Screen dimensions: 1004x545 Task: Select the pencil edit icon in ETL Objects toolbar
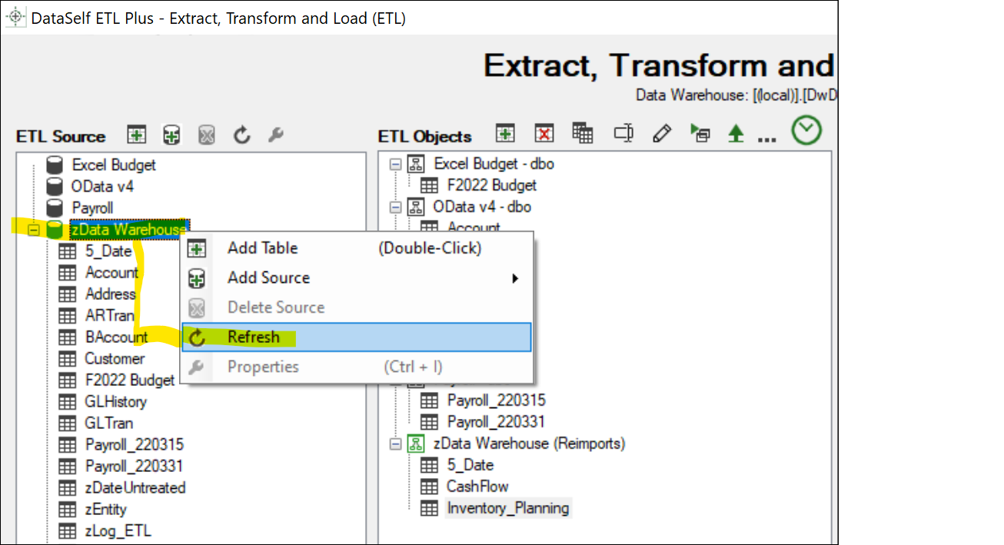tap(661, 132)
